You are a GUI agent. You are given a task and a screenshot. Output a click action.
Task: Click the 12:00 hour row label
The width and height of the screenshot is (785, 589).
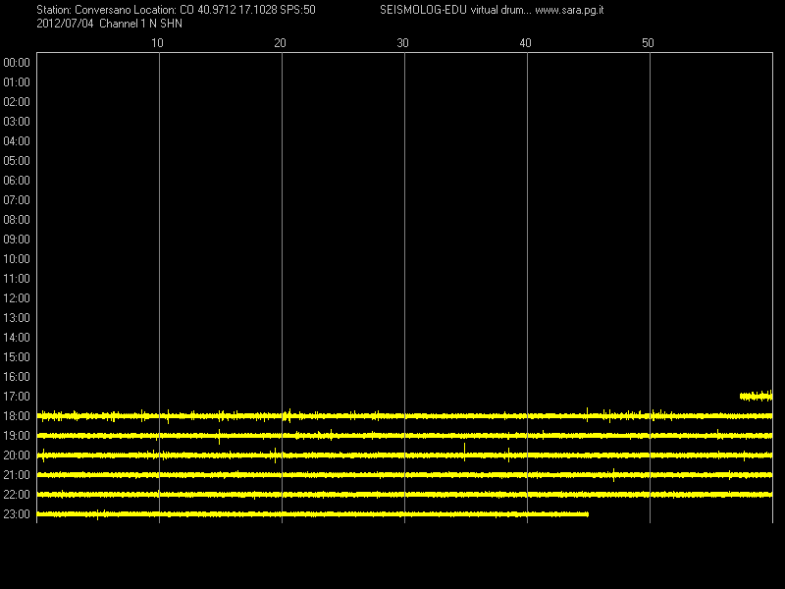pyautogui.click(x=17, y=298)
